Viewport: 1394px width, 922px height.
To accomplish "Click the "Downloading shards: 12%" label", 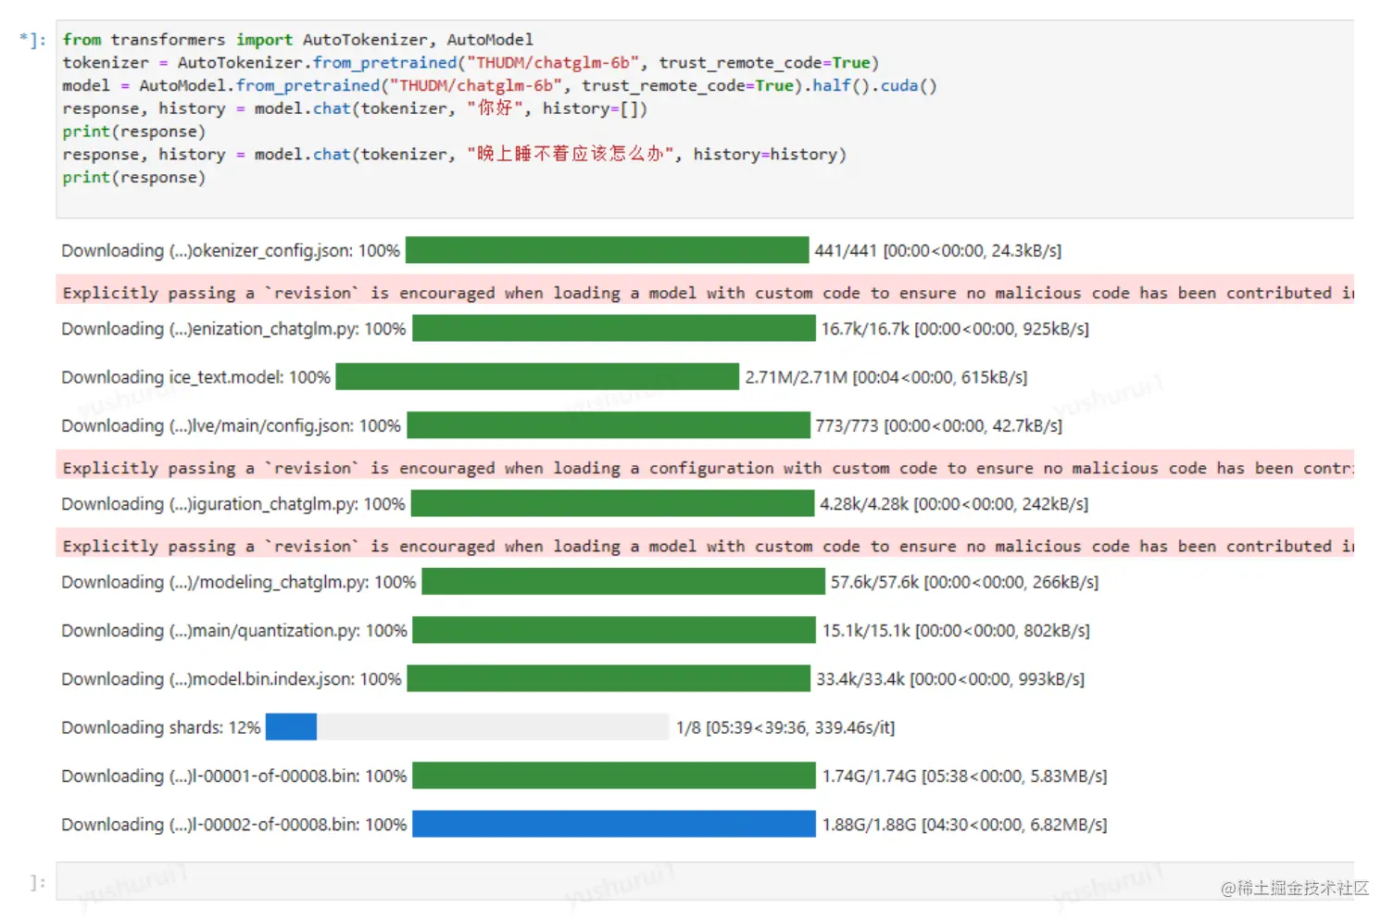I will point(160,727).
